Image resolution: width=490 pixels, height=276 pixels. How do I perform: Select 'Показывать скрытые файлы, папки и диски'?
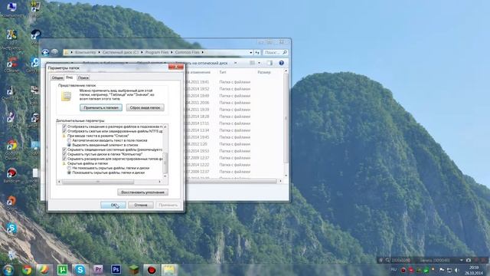(x=70, y=172)
